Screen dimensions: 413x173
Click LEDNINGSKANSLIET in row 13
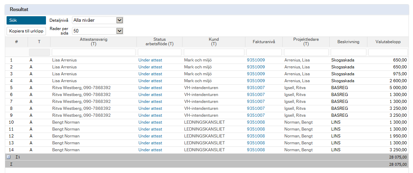coord(204,143)
